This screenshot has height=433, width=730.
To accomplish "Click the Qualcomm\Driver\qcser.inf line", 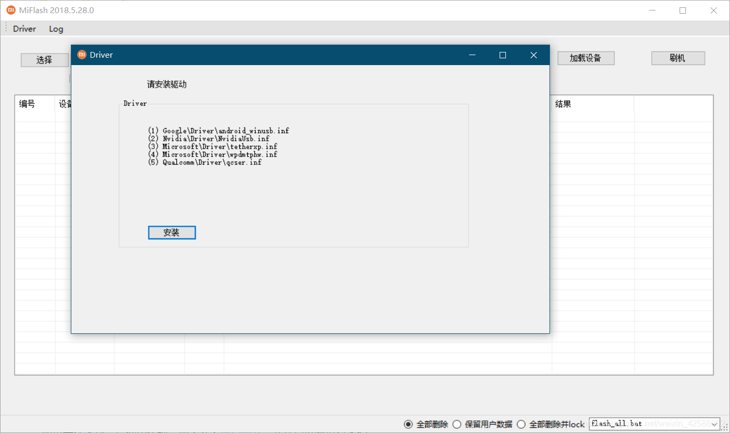I will tap(205, 162).
